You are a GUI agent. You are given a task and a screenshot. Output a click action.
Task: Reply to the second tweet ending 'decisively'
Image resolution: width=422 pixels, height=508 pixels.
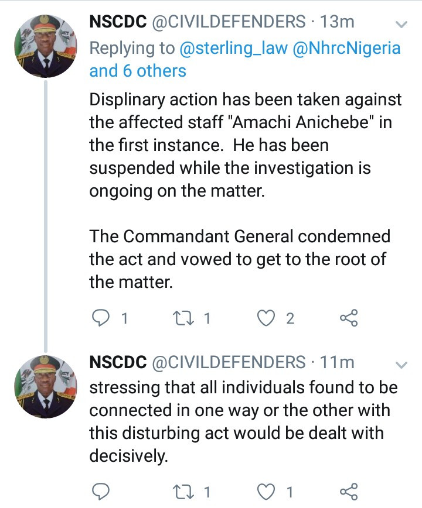(x=101, y=492)
